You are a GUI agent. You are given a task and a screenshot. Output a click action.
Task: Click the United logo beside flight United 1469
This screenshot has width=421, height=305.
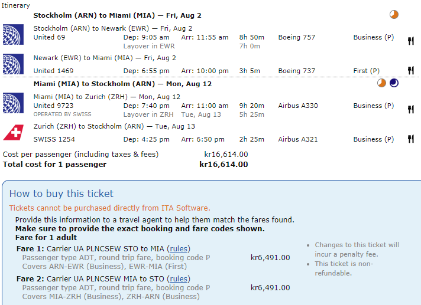coord(12,64)
